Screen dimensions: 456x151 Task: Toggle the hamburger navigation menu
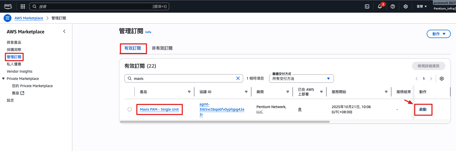[8, 18]
